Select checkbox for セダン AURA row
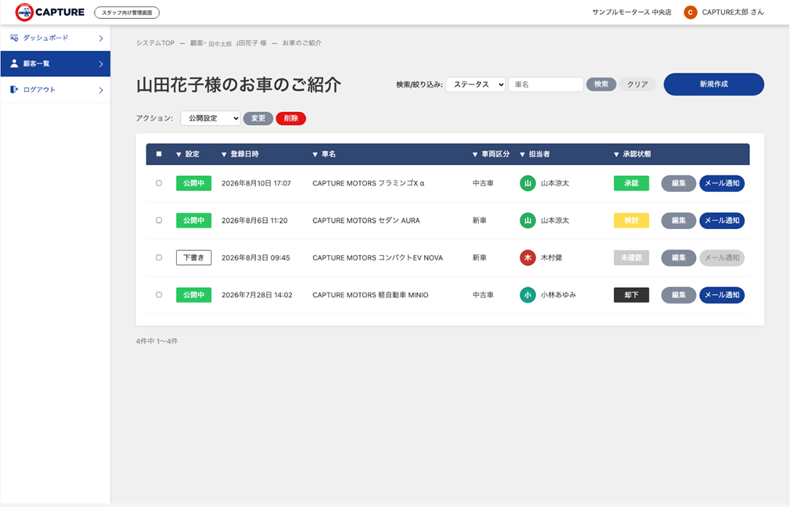790x507 pixels. pyautogui.click(x=159, y=220)
